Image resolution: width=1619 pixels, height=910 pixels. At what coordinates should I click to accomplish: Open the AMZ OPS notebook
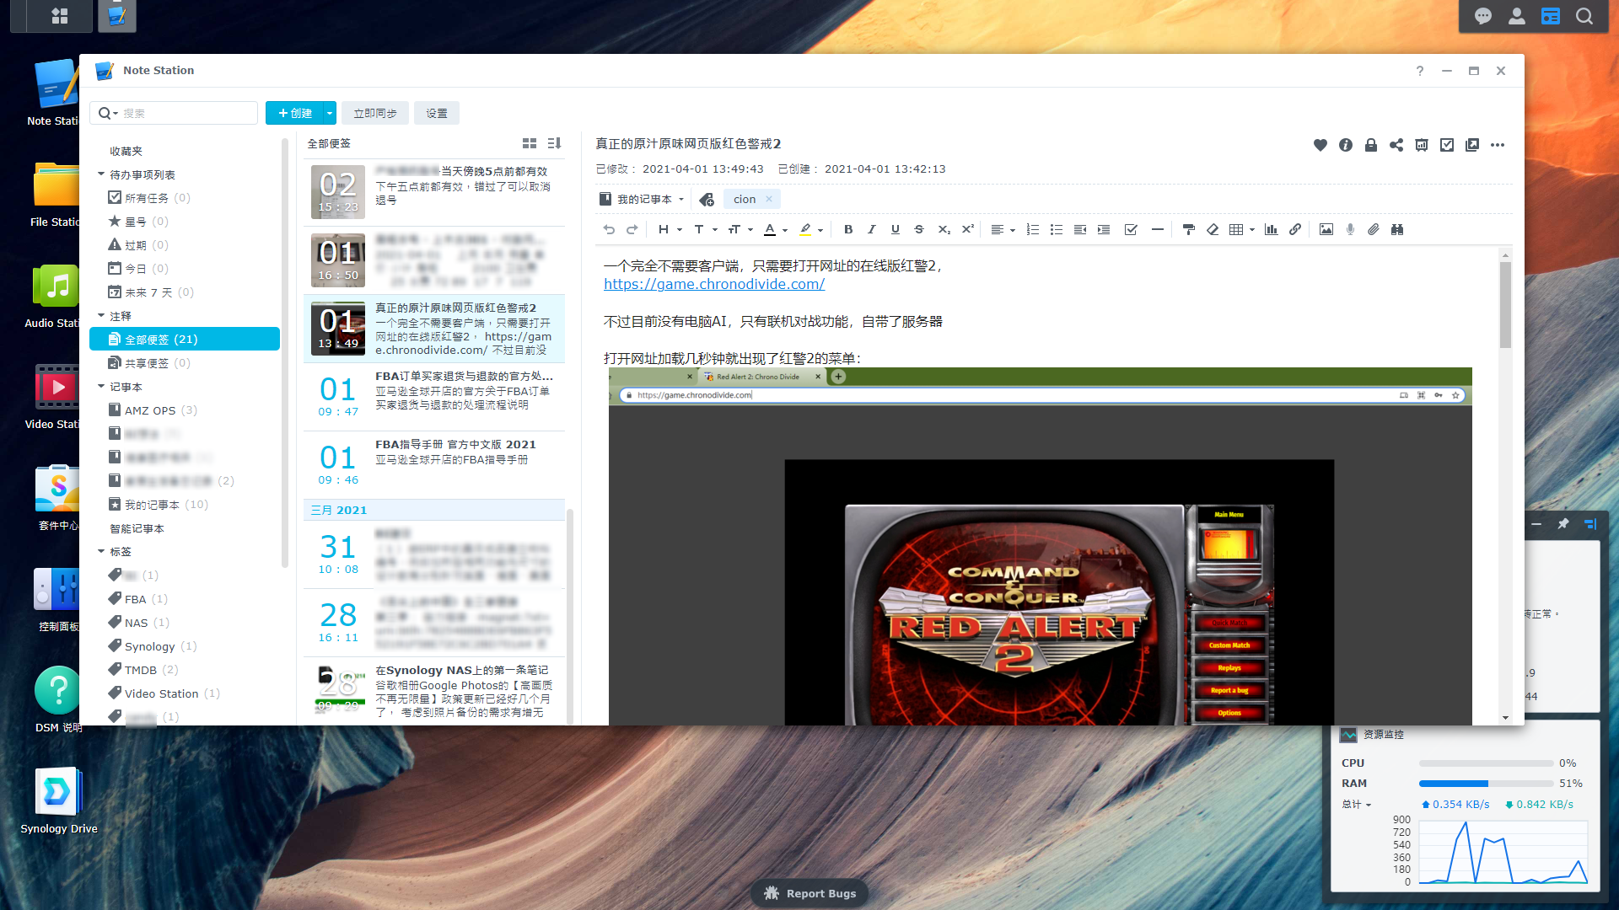coord(150,410)
